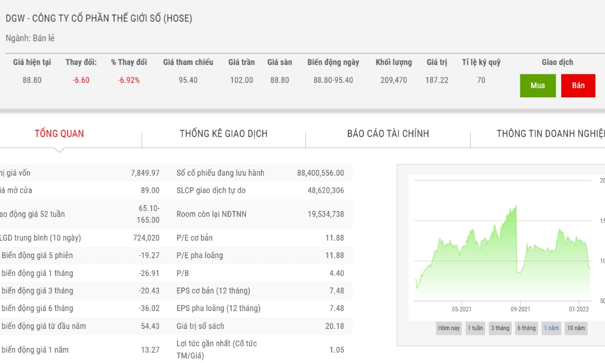Image resolution: width=605 pixels, height=363 pixels.
Task: Click the DGW company title heading
Action: (x=99, y=18)
